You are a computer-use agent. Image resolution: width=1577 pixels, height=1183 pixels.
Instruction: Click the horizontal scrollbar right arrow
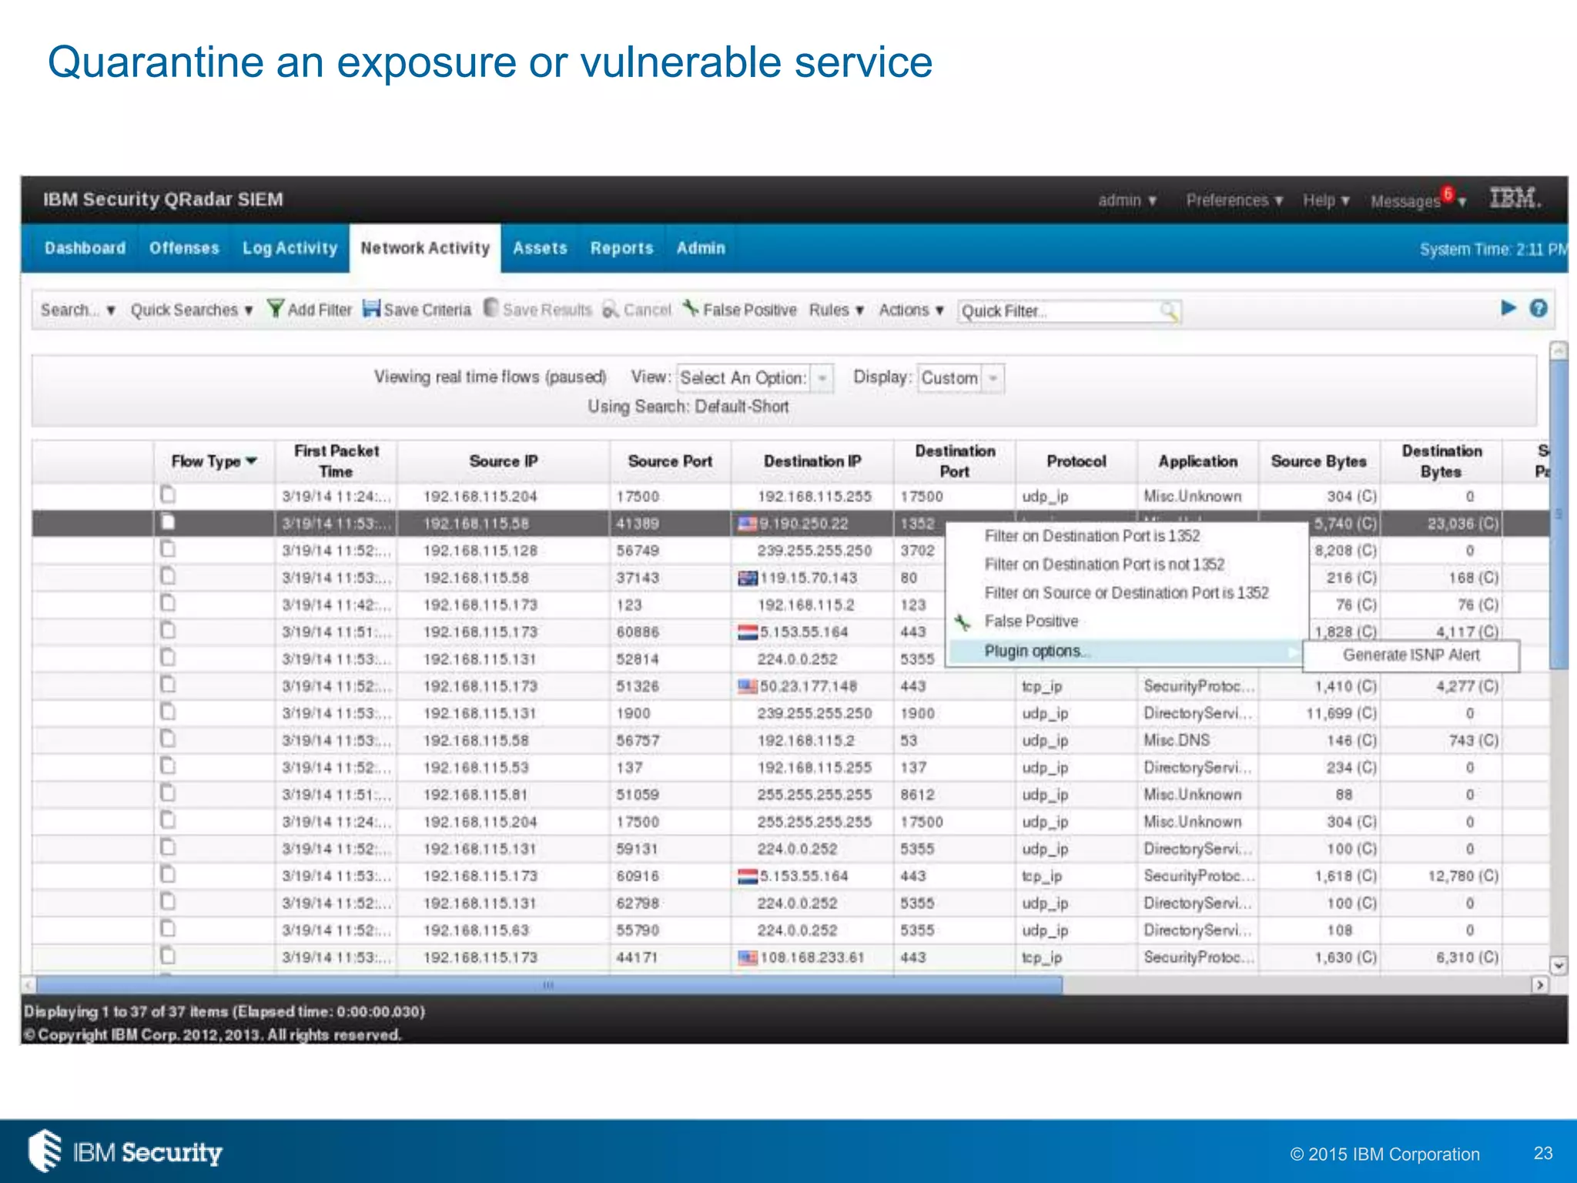1539,985
